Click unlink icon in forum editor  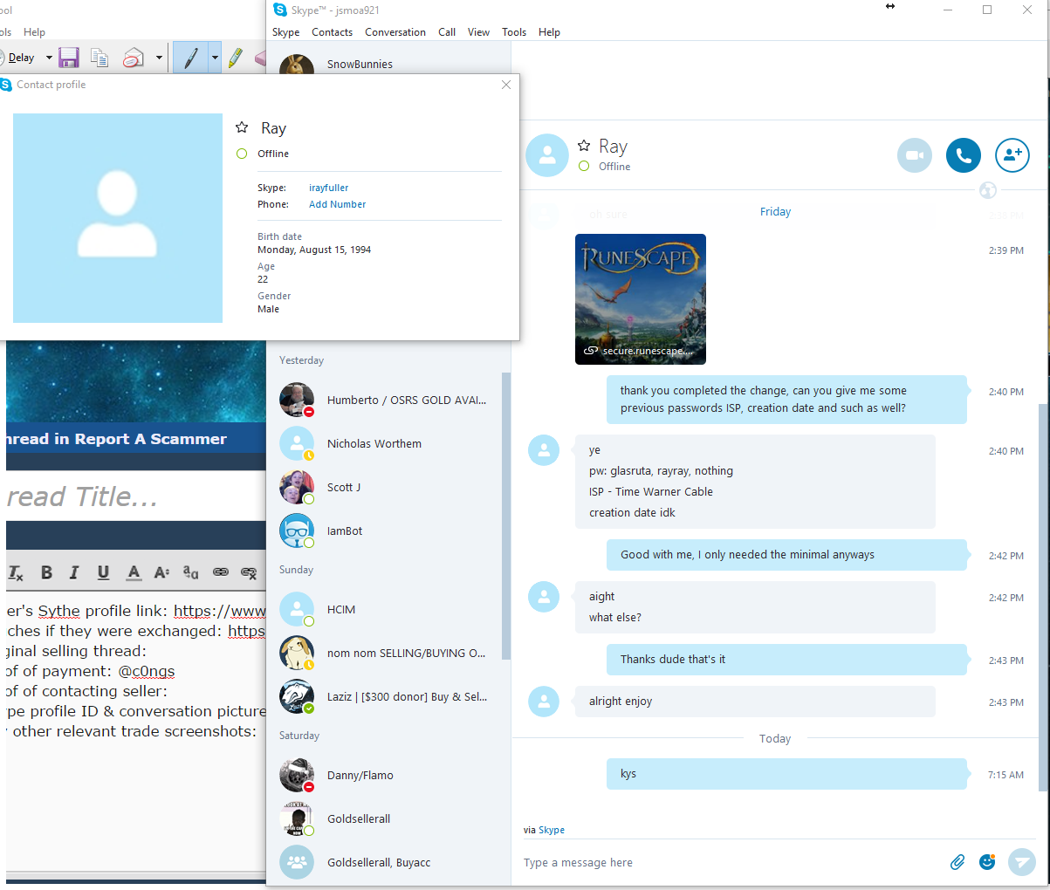tap(249, 572)
